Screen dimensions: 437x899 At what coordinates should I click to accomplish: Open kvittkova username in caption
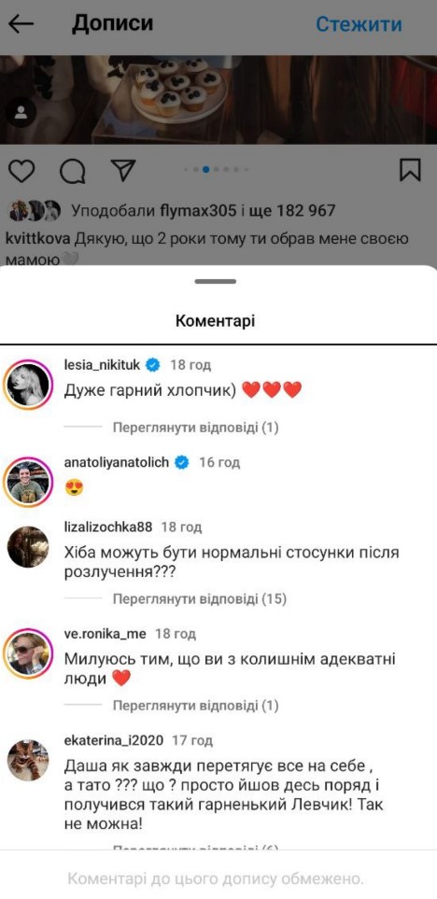click(x=38, y=238)
